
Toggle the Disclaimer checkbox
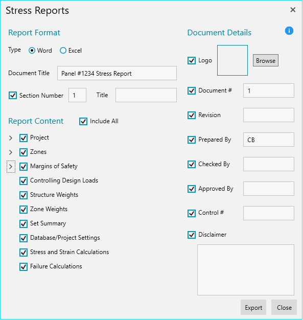[x=192, y=235]
